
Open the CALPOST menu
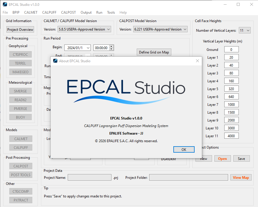click(x=68, y=13)
